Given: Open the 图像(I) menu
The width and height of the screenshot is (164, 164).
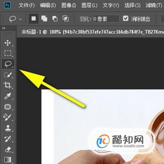Looking at the screenshot, I should (x=69, y=5).
